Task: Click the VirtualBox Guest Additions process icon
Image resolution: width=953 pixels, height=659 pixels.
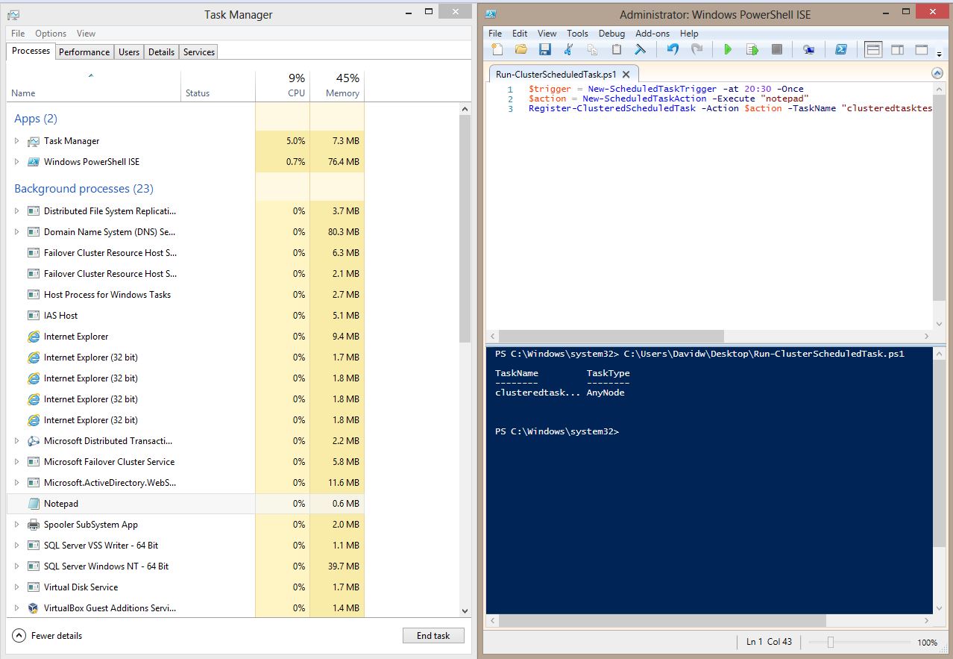Action: 34,608
